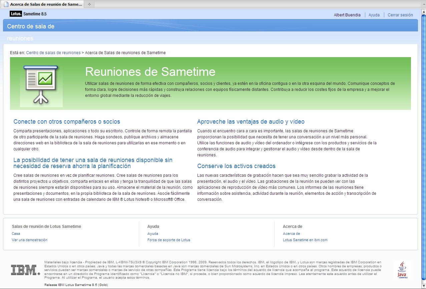Image resolution: width=426 pixels, height=289 pixels.
Task: Click the scrollbar up arrow
Action: pos(423,12)
